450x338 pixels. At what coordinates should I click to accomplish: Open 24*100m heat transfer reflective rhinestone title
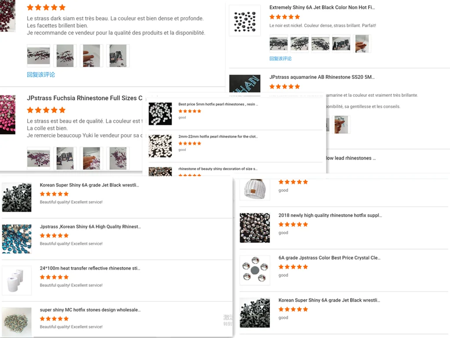coord(90,268)
